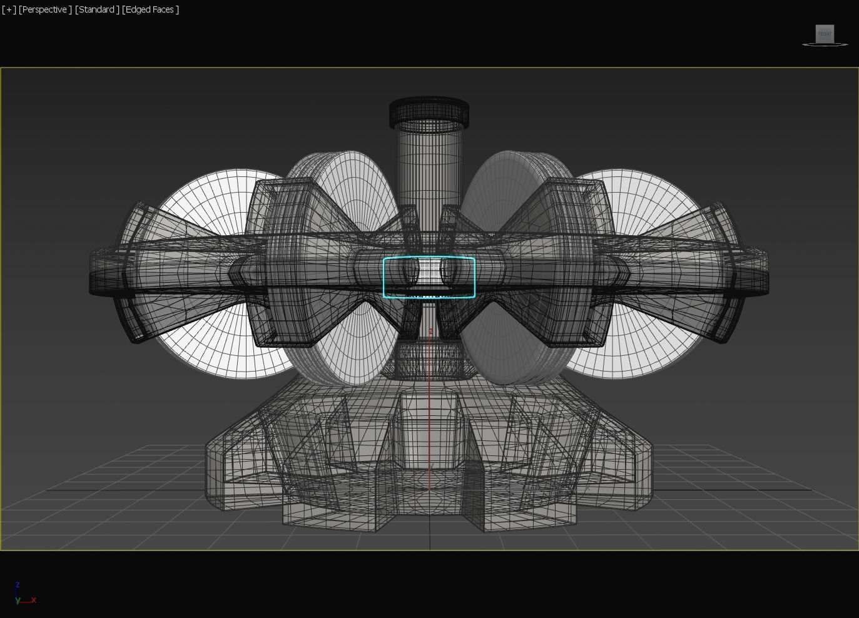Open the Edged Faces display menu
This screenshot has width=859, height=618.
tap(151, 9)
